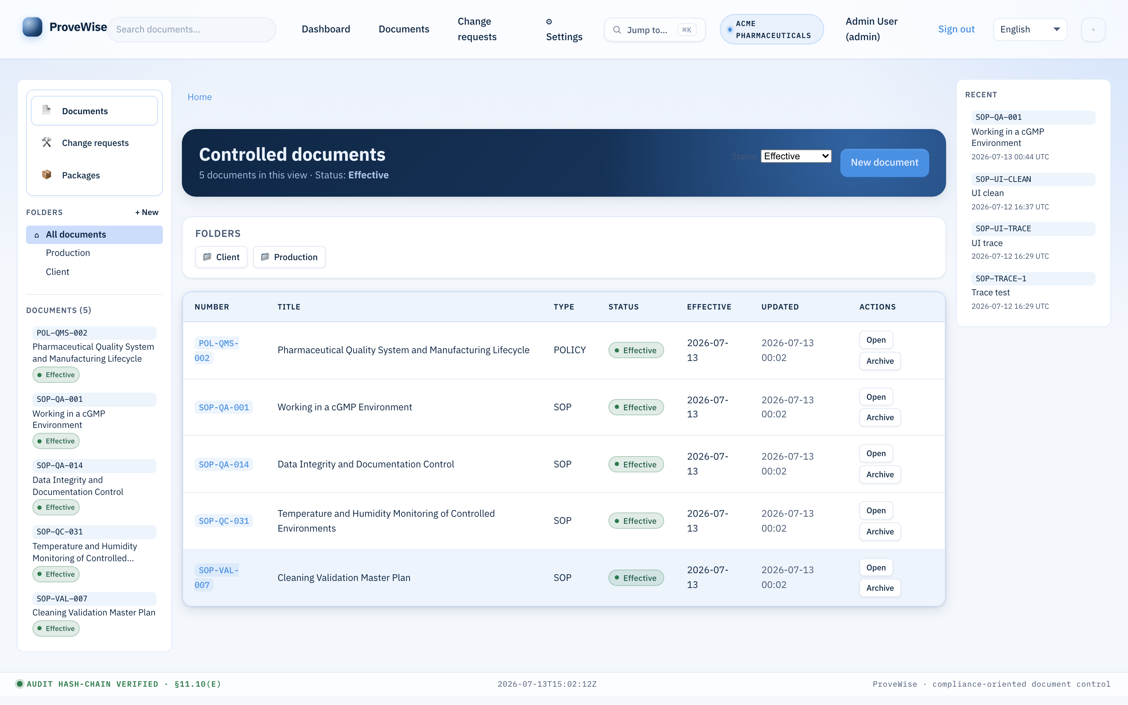Click the NUMBER column header
The width and height of the screenshot is (1128, 705).
[x=211, y=307]
